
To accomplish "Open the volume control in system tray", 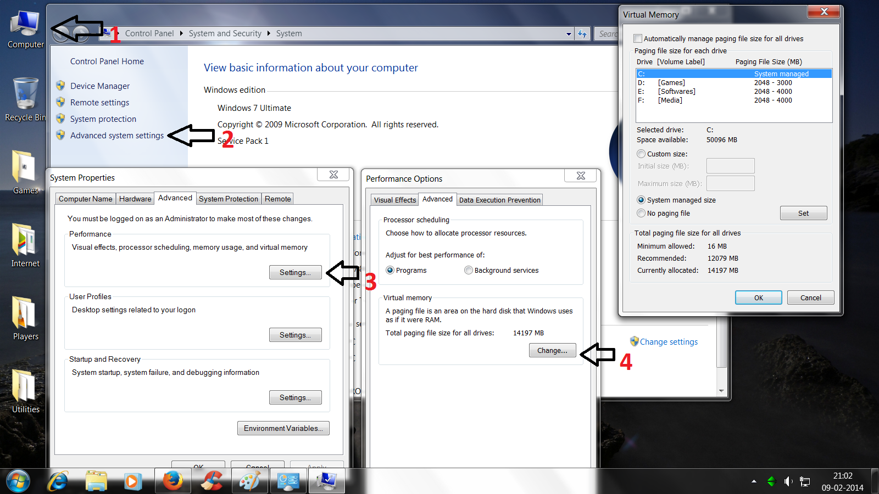I will [x=788, y=481].
